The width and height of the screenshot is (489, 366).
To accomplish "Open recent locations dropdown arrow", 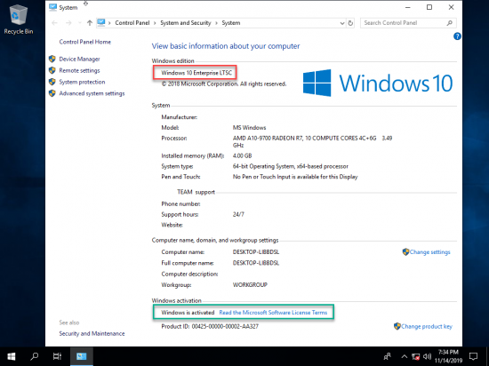I will 79,23.
